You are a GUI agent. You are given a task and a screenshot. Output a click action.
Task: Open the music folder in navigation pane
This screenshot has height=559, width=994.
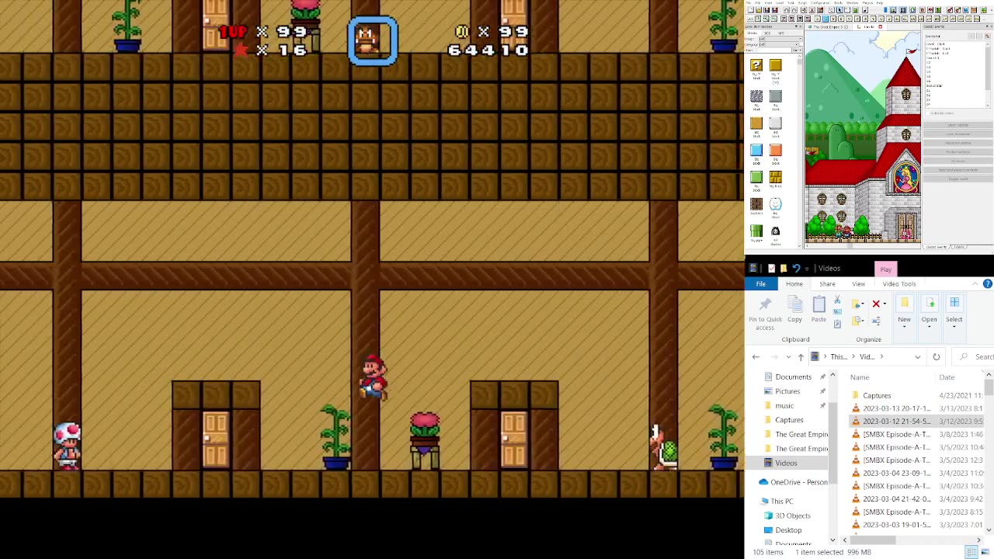[784, 406]
